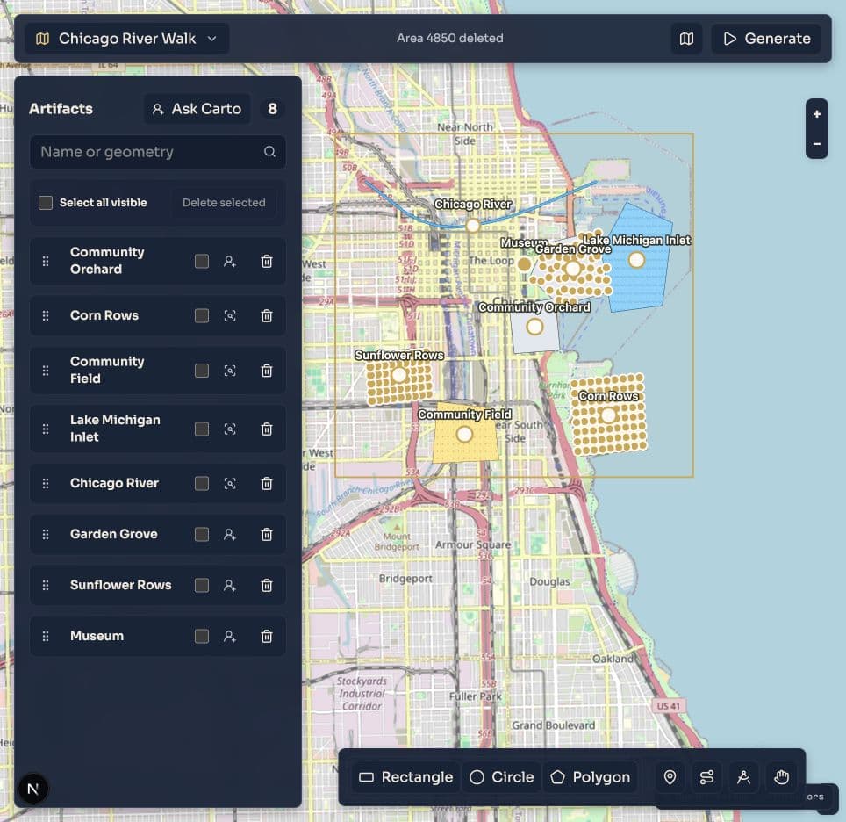Delete the Lake Michigan Inlet artifact
846x822 pixels.
point(267,429)
